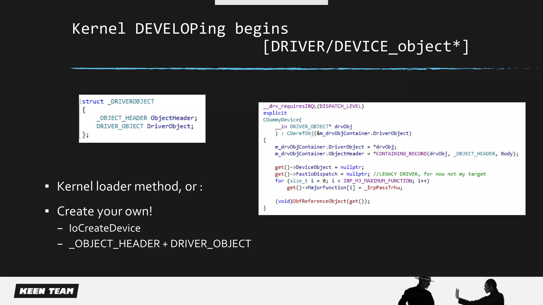
Task: Click sub-bullet 'IoCreateDevice'
Action: point(105,228)
